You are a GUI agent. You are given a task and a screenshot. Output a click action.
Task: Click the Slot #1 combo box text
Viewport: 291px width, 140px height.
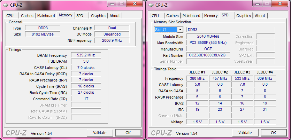coord(166,30)
